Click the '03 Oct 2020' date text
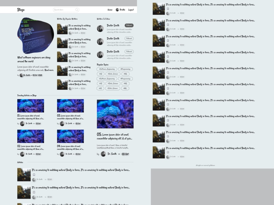This screenshot has height=205, width=274. point(37,75)
